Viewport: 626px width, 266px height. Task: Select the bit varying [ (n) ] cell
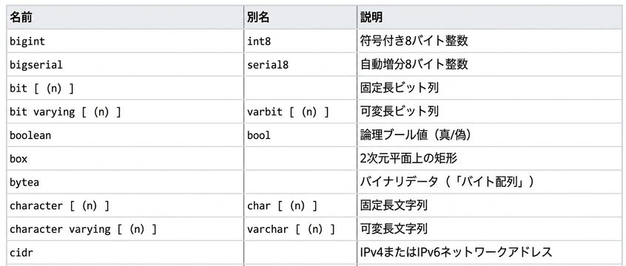[x=125, y=112]
